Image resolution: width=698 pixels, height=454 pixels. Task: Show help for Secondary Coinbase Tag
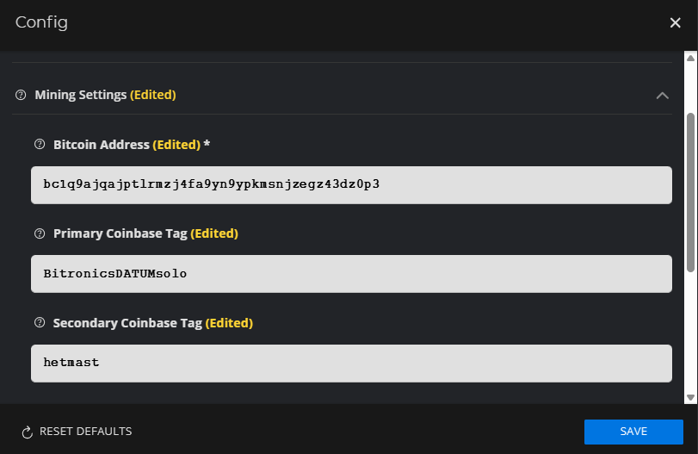39,323
